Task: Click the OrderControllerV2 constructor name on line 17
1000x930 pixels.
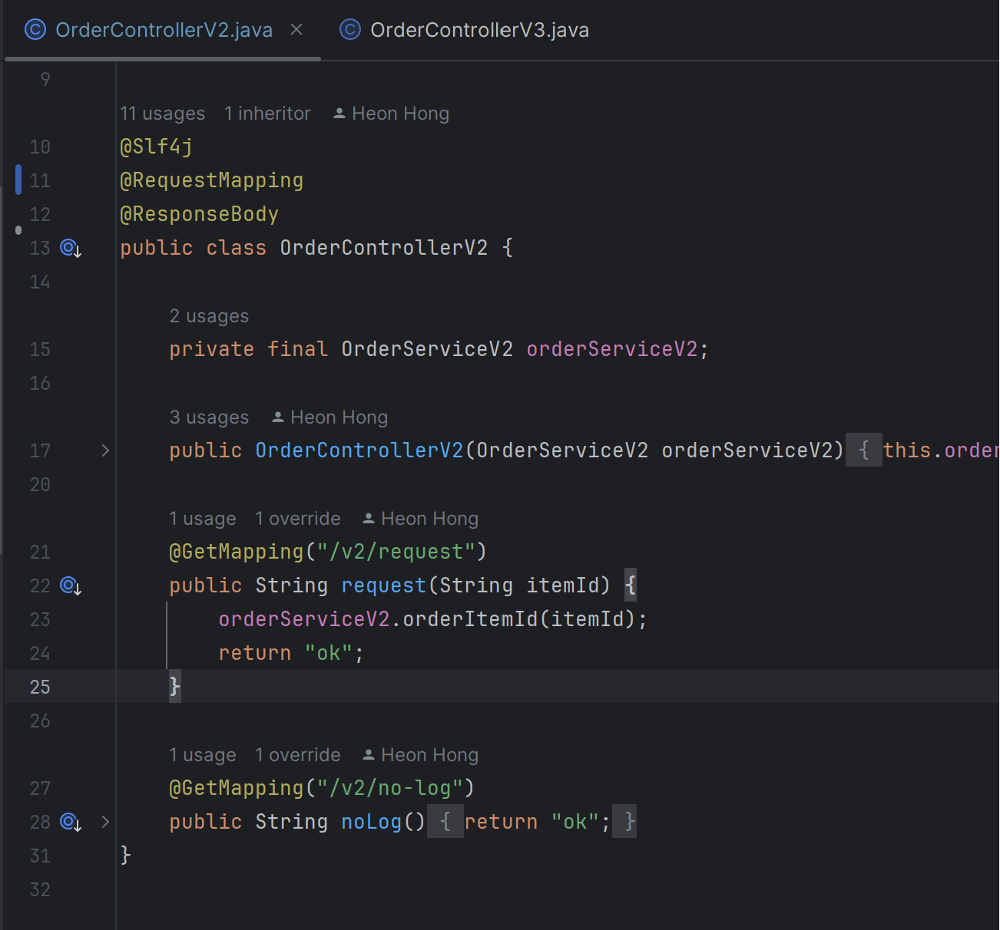Action: click(x=359, y=450)
